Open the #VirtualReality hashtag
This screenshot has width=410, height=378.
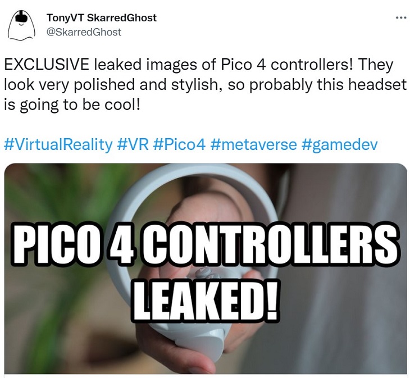point(58,144)
